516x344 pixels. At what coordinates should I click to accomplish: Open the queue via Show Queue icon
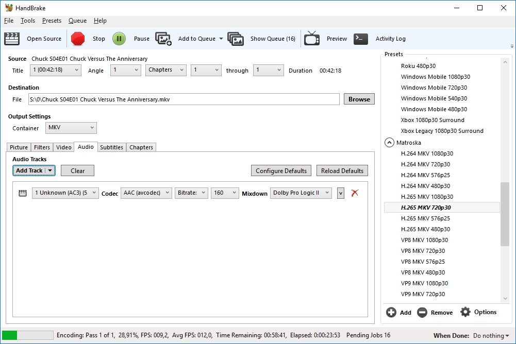pos(236,39)
